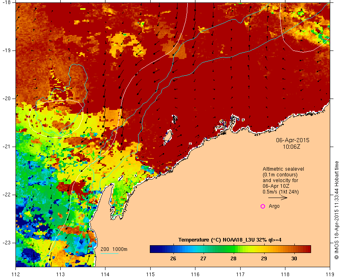Click the longitude axis label 114
342x277 pixels.
tap(105, 274)
